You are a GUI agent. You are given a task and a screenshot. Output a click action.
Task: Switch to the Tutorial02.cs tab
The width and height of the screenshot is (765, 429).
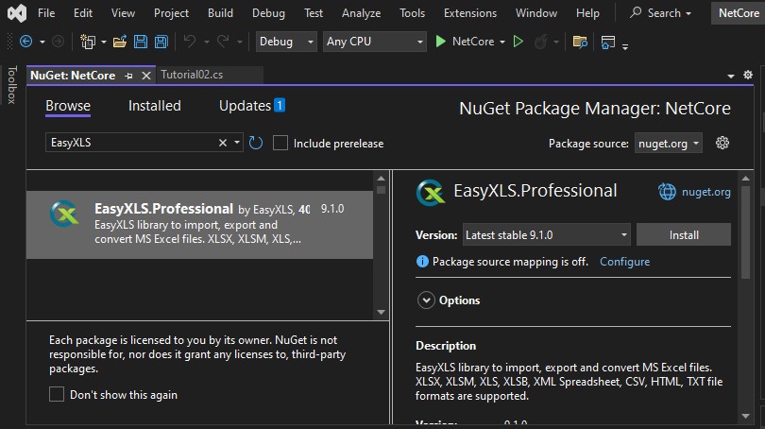pos(192,75)
